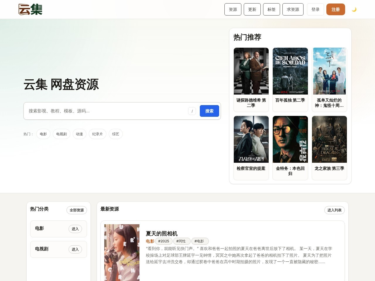375x281 pixels.
Task: Click the 检察官室的提案 title text
Action: [x=251, y=168]
